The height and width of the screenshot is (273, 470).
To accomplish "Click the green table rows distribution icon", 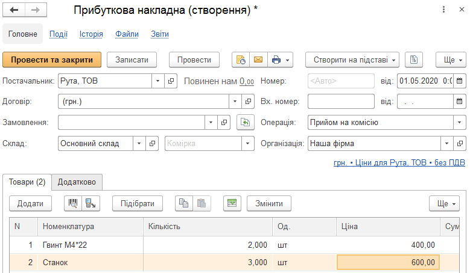I will pos(232,203).
